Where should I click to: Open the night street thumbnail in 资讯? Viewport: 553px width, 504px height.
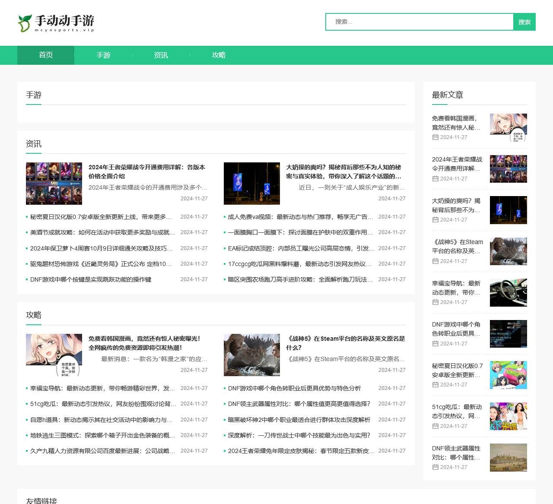(x=252, y=184)
